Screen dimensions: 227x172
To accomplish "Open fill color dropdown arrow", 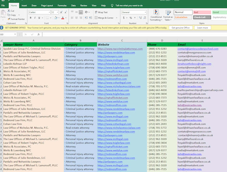I will (x=59, y=18).
